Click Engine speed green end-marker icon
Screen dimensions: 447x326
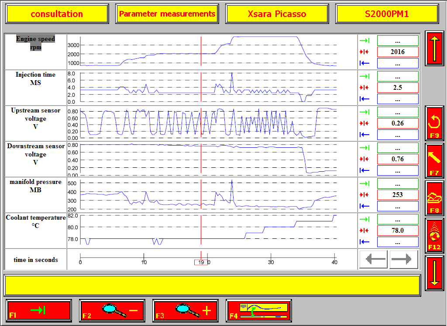pyautogui.click(x=364, y=41)
